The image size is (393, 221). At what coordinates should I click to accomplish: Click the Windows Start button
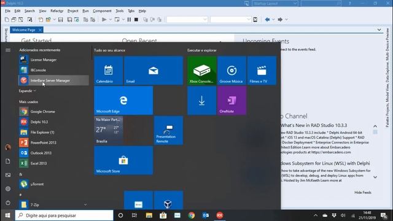[7, 215]
